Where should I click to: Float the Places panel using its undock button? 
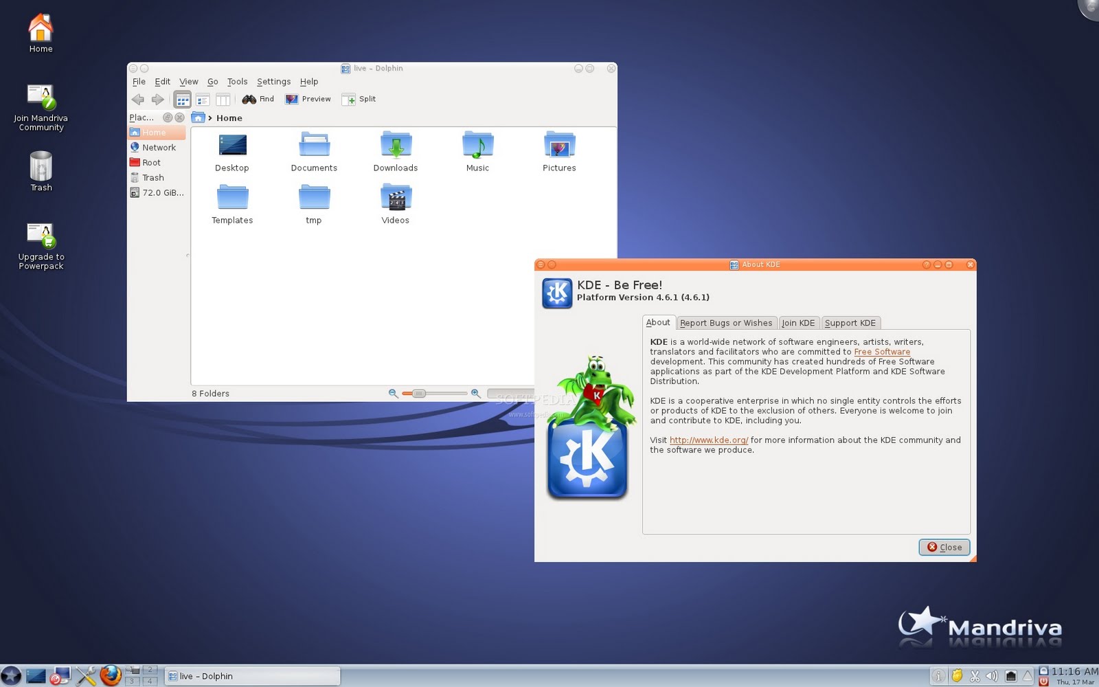coord(168,117)
